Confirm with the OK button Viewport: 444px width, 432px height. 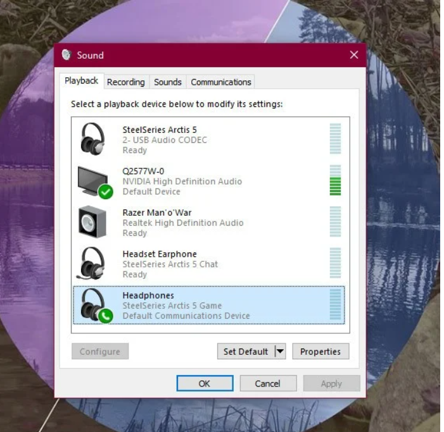tap(205, 383)
